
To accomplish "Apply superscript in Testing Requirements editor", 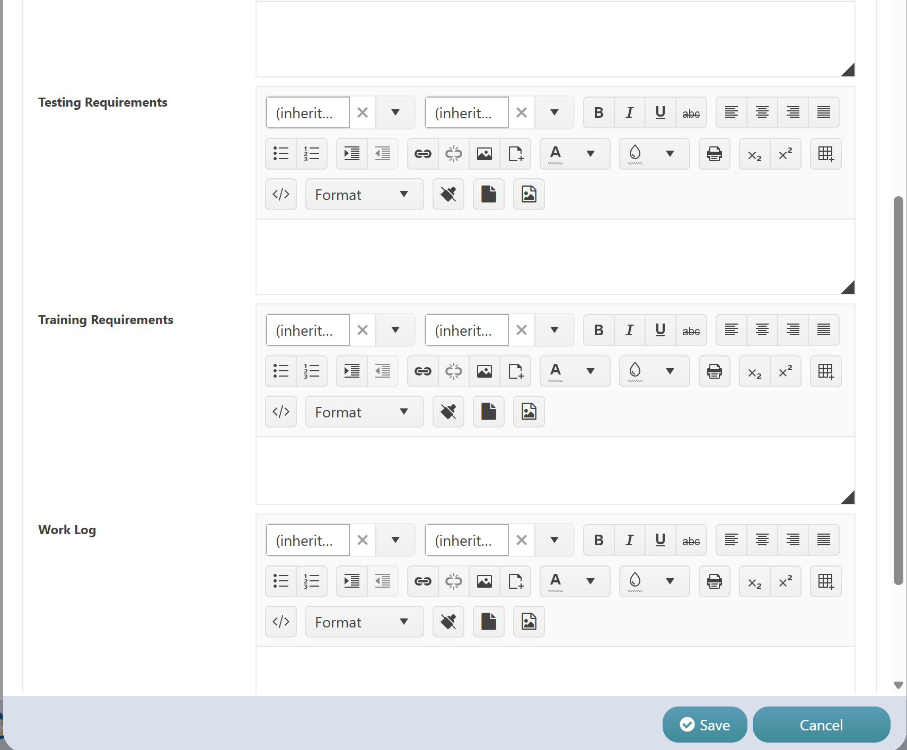I will pos(786,154).
